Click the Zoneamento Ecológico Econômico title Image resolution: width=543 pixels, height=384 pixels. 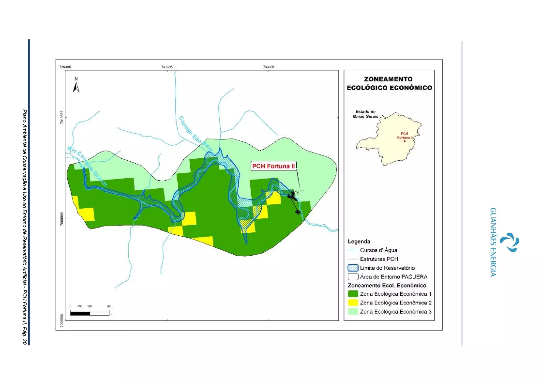coord(389,83)
